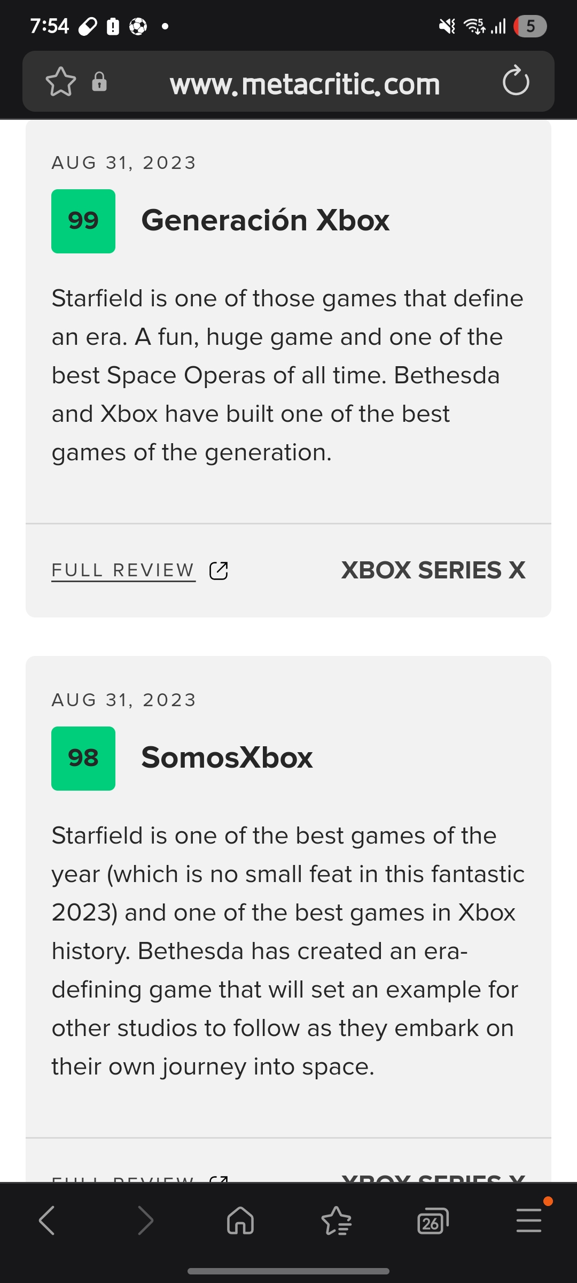Go forward with the right arrow
This screenshot has height=1283, width=577.
pos(145,1220)
